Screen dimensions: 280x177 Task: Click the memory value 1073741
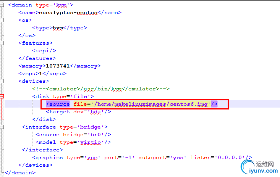click(x=58, y=66)
